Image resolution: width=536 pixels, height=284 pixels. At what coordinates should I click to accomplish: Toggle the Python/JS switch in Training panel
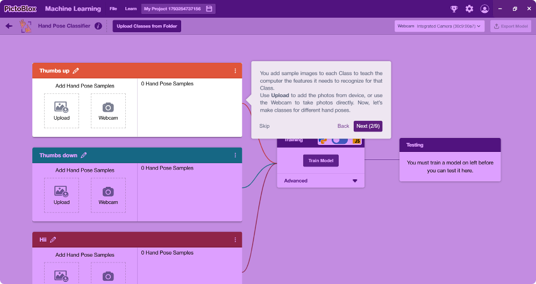pos(340,141)
